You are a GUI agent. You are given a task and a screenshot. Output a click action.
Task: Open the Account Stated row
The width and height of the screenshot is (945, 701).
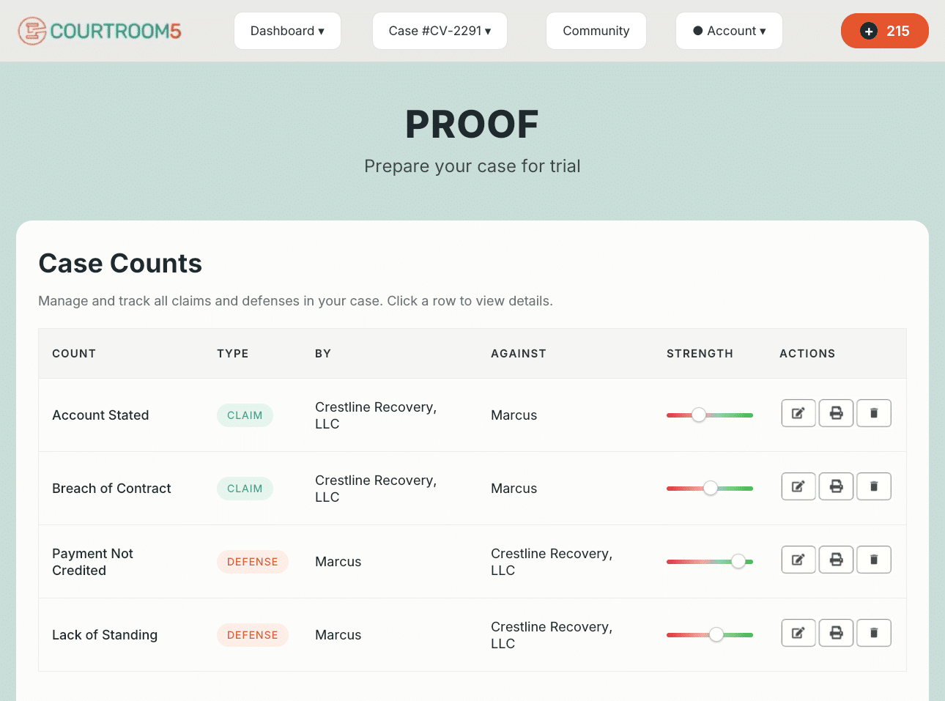(472, 415)
